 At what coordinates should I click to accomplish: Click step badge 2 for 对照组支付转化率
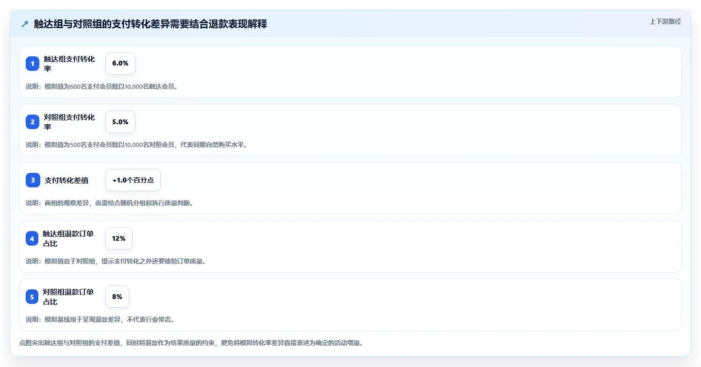tap(33, 122)
